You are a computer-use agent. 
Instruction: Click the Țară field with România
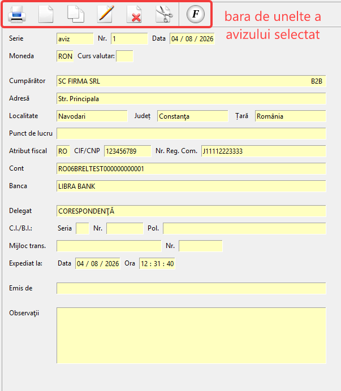click(x=290, y=116)
